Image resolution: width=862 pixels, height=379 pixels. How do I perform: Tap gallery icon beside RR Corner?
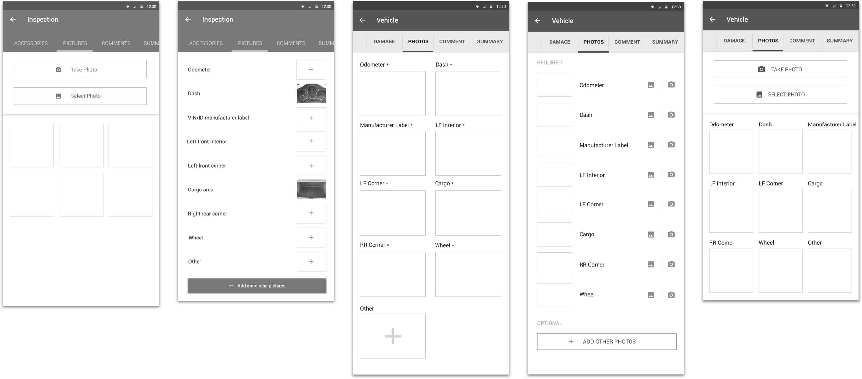tap(650, 264)
